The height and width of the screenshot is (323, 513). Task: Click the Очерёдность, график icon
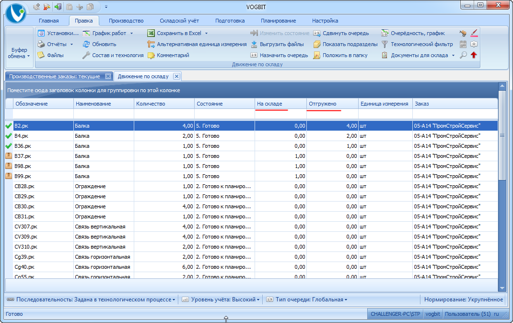[385, 33]
